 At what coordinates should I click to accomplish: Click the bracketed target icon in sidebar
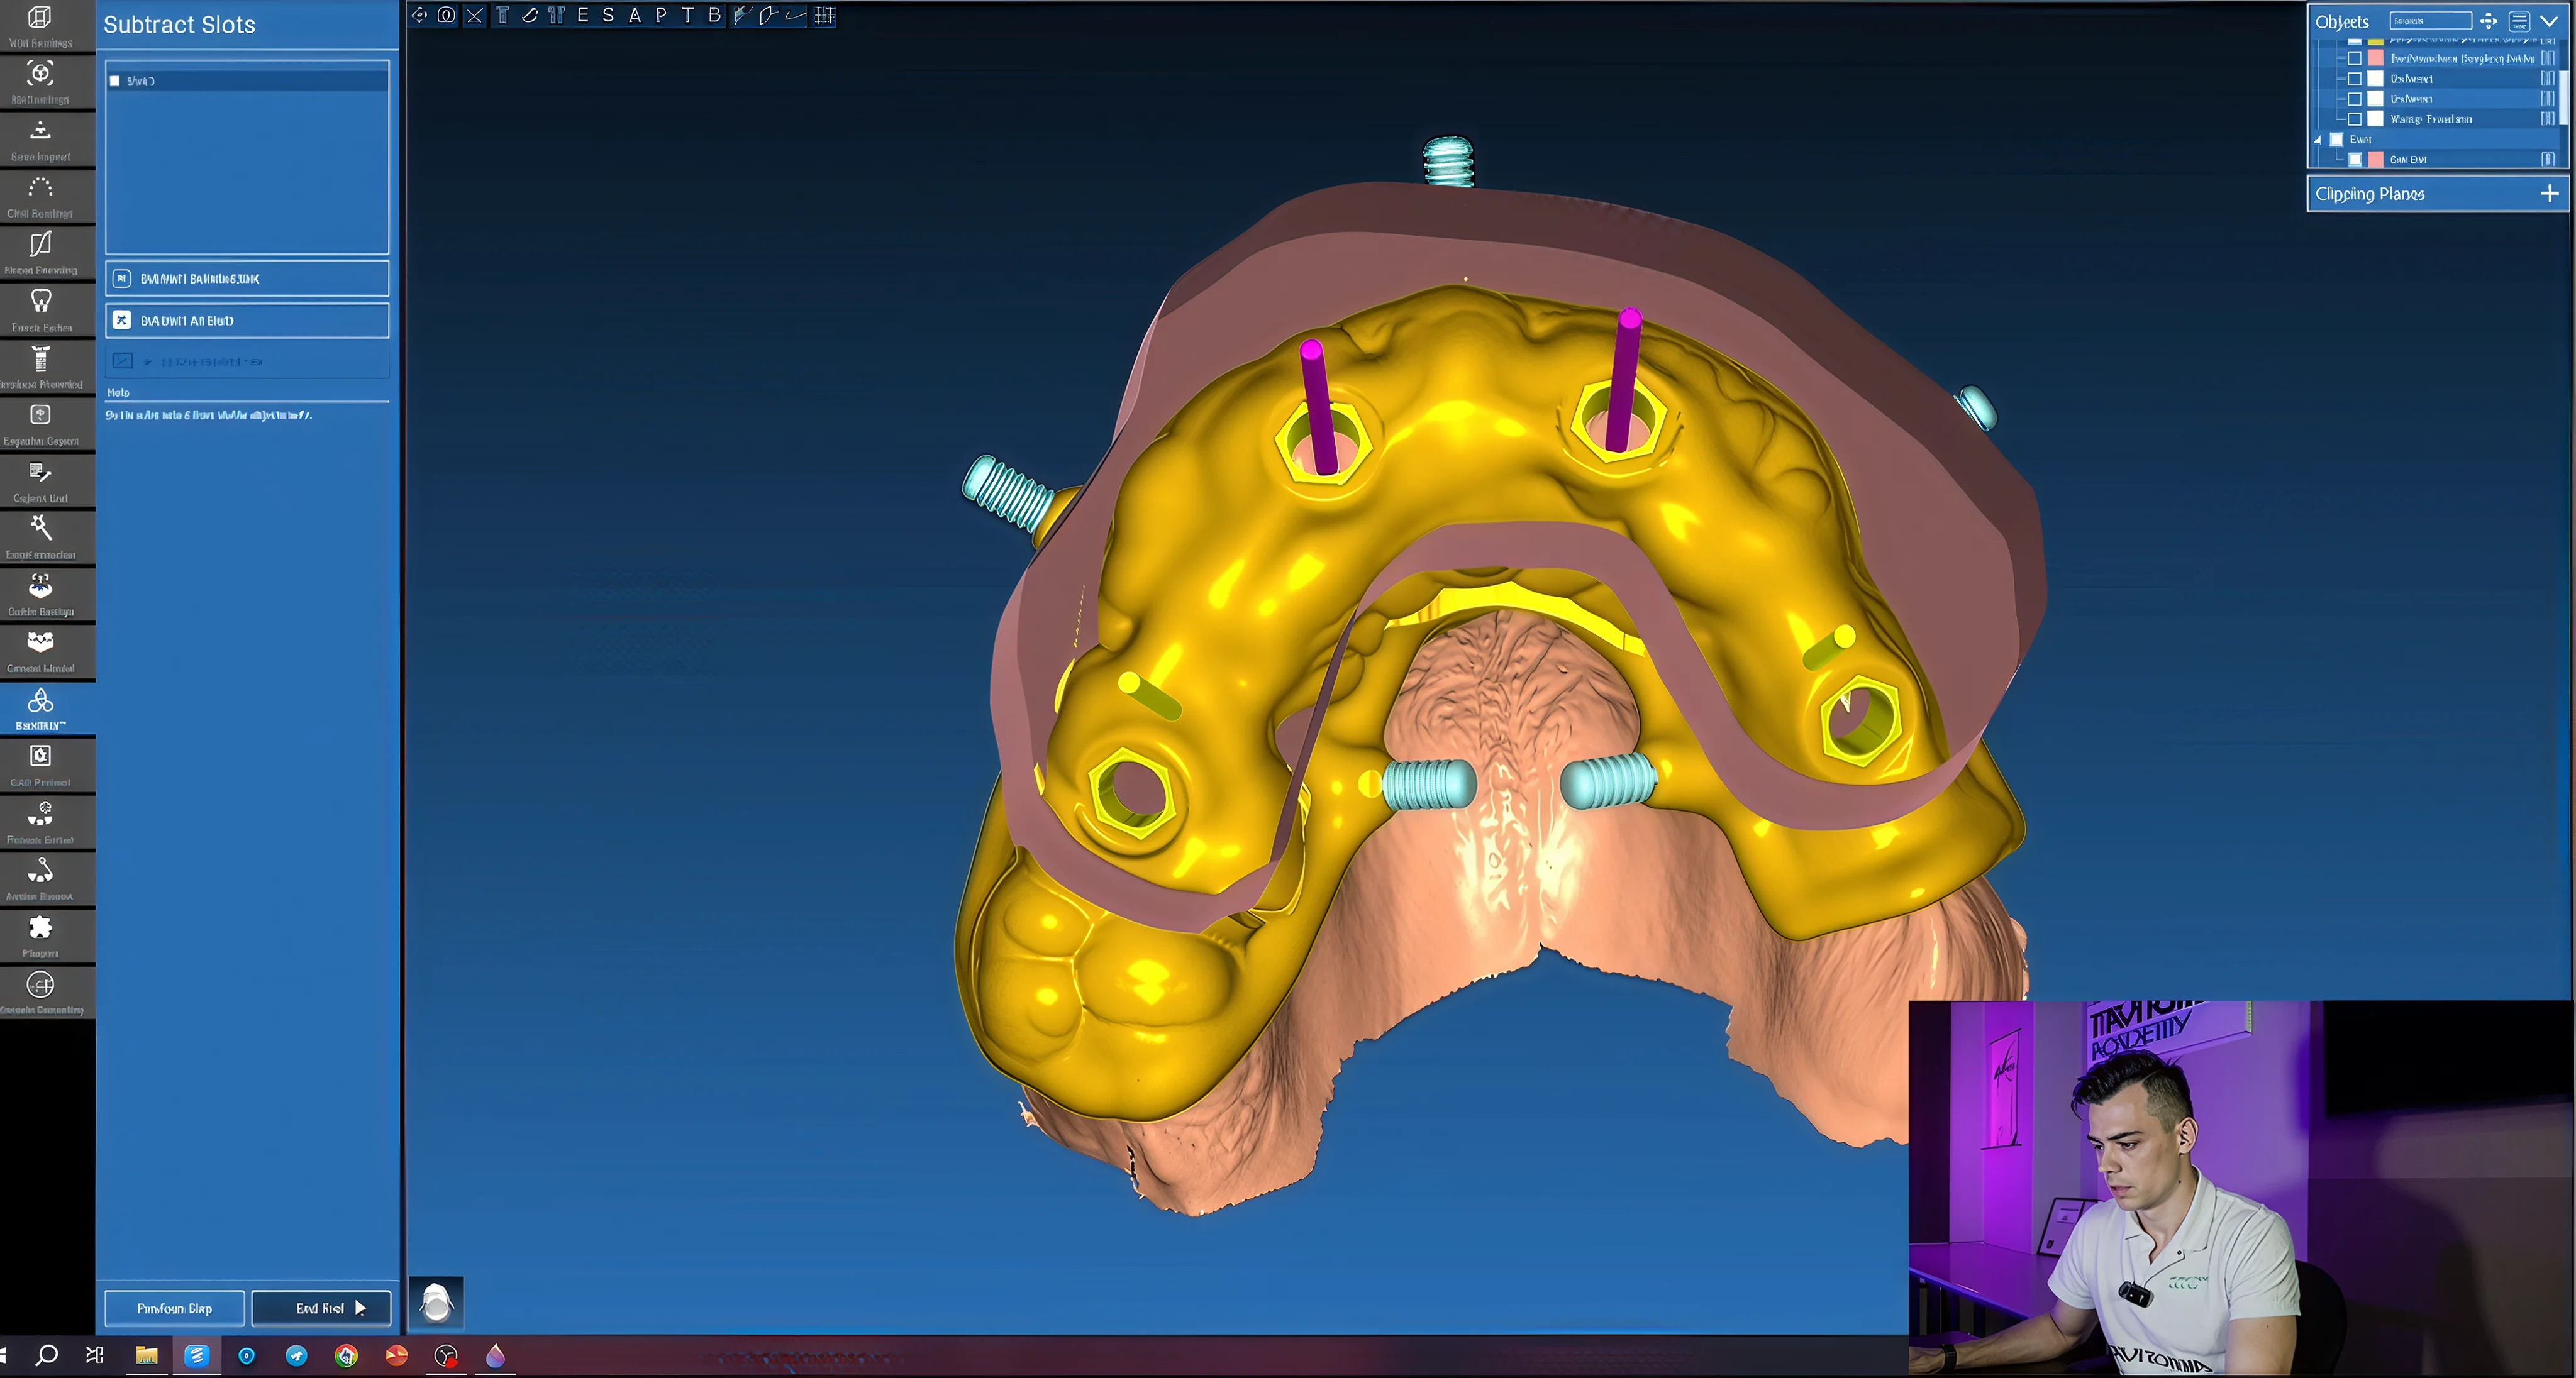(x=40, y=73)
